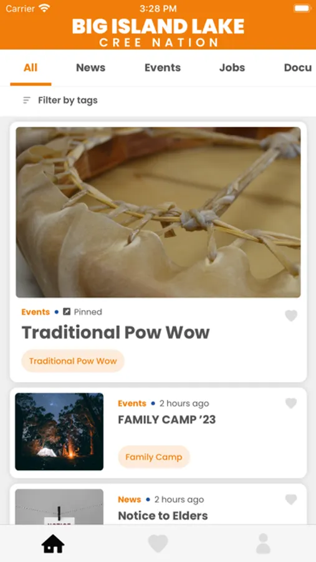Favorite the Traditional Pow Wow post

(x=291, y=316)
